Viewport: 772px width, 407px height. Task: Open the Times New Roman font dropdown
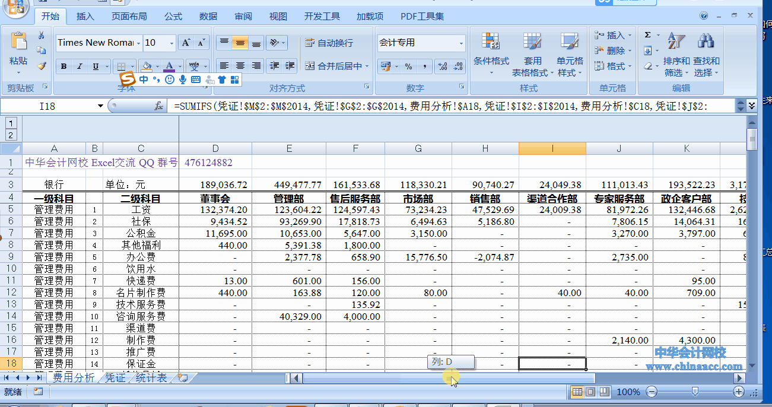click(138, 43)
